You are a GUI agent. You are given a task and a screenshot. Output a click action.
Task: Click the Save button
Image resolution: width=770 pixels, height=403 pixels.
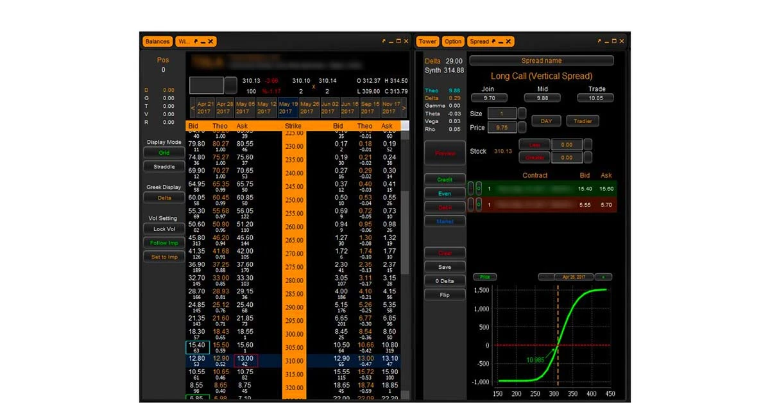click(445, 266)
